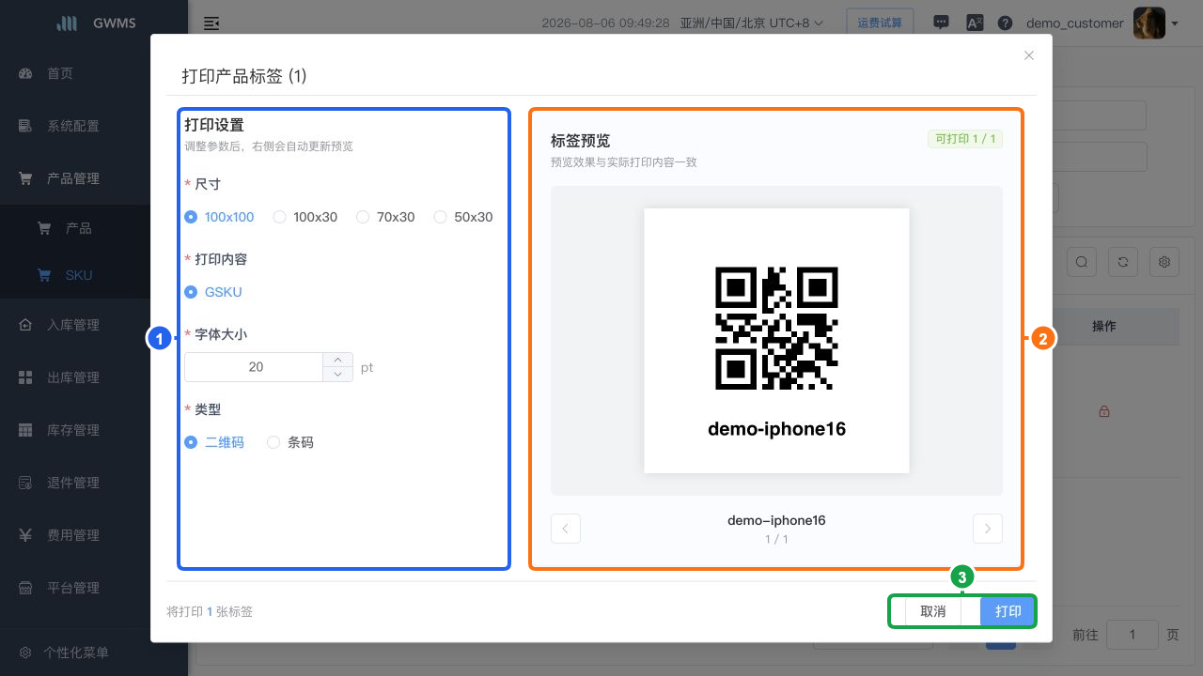Click the 入库管理 house icon
The height and width of the screenshot is (676, 1203).
point(26,325)
